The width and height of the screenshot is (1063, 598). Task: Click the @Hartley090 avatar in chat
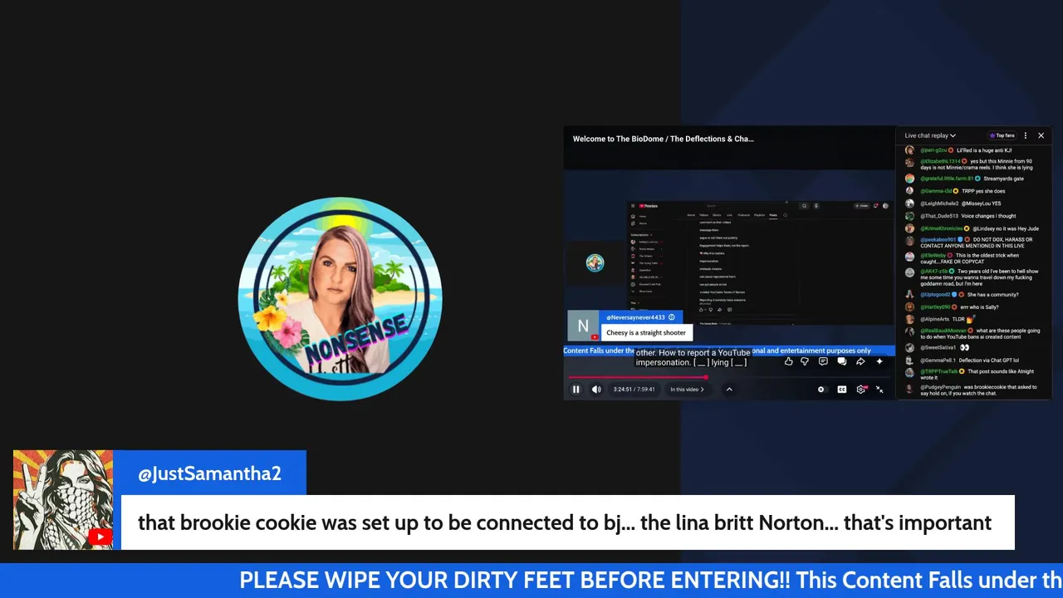(x=909, y=306)
